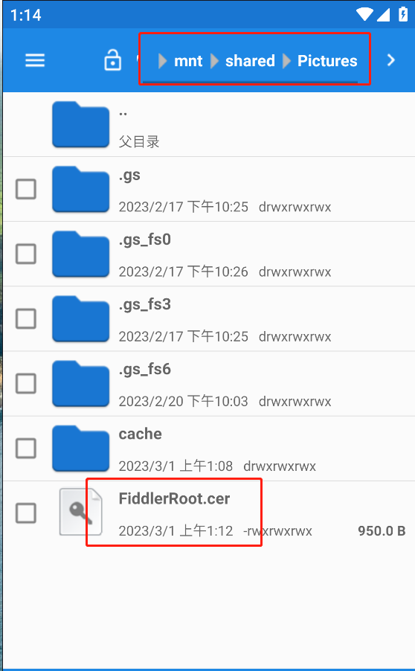Click the arrow before Pictures breadcrumb
Image resolution: width=415 pixels, height=671 pixels.
(286, 61)
